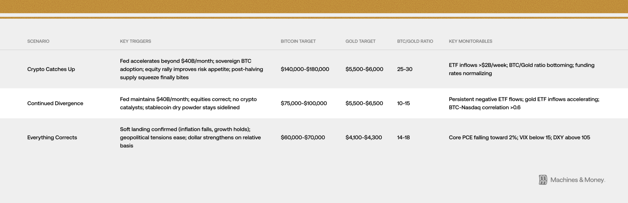Click the BTC/Gold Ratio column header

click(415, 41)
